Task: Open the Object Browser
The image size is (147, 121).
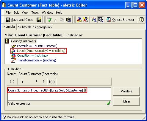Action: click(x=121, y=20)
